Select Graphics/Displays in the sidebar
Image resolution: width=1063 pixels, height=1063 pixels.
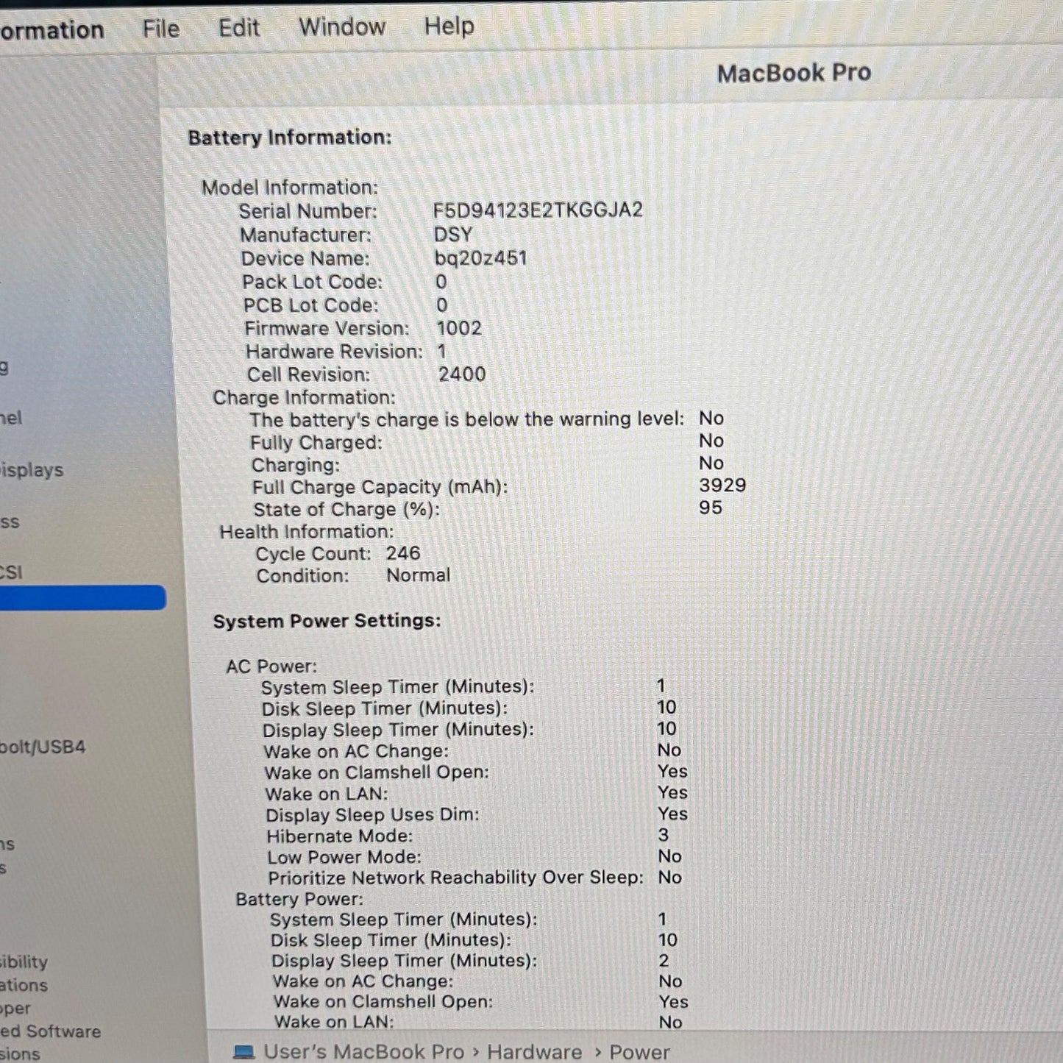pos(32,470)
